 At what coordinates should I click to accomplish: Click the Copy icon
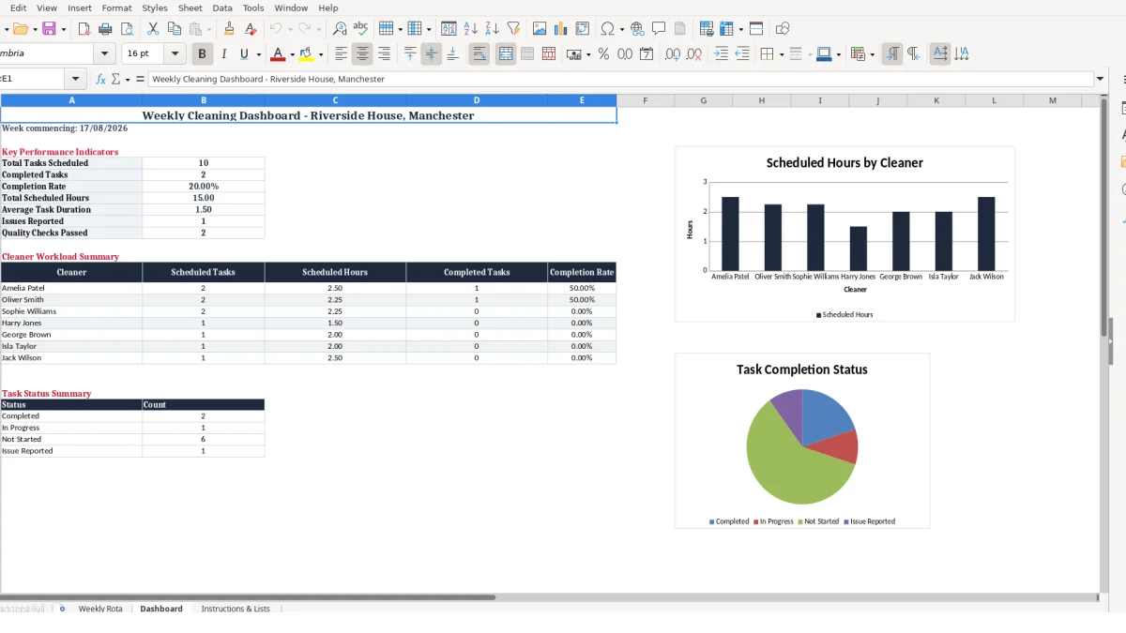(x=174, y=29)
